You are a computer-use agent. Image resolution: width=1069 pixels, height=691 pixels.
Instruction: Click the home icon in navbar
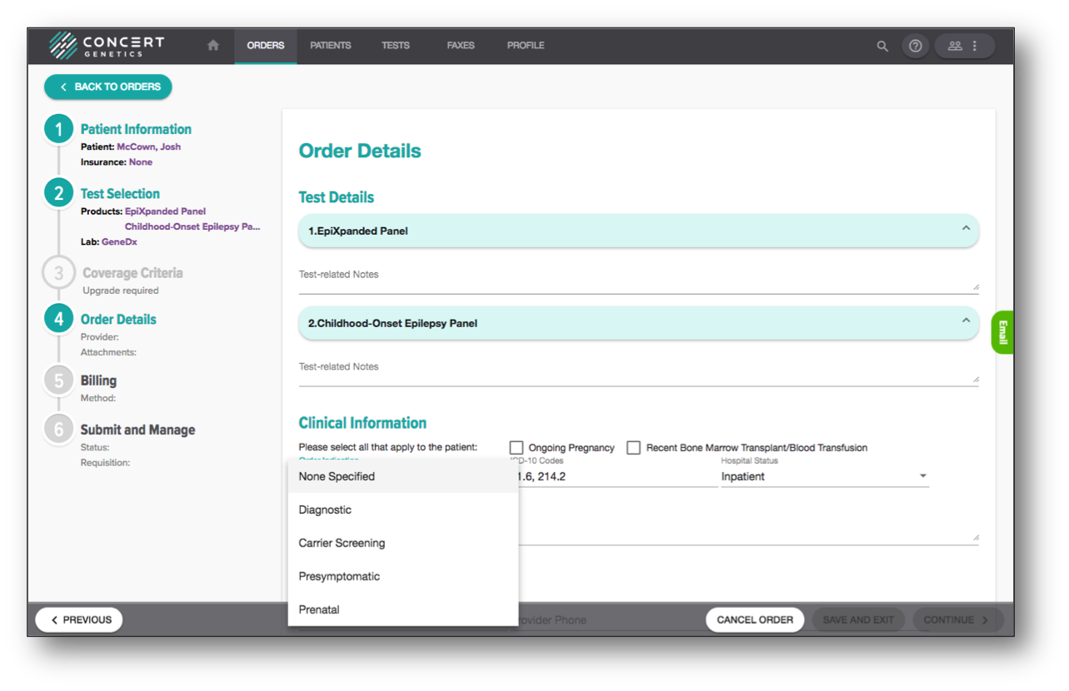coord(213,46)
